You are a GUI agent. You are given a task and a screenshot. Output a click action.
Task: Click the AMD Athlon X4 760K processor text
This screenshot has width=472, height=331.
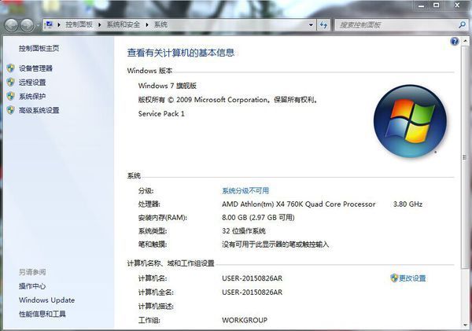pos(299,204)
